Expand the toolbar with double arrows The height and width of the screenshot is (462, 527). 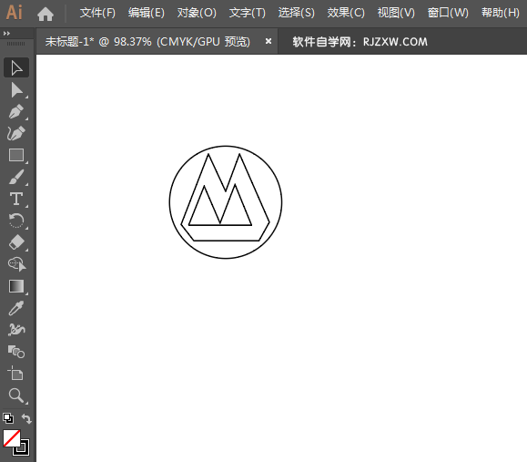click(x=6, y=34)
